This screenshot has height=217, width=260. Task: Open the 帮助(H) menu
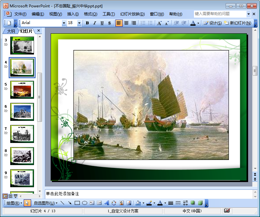tap(176, 14)
